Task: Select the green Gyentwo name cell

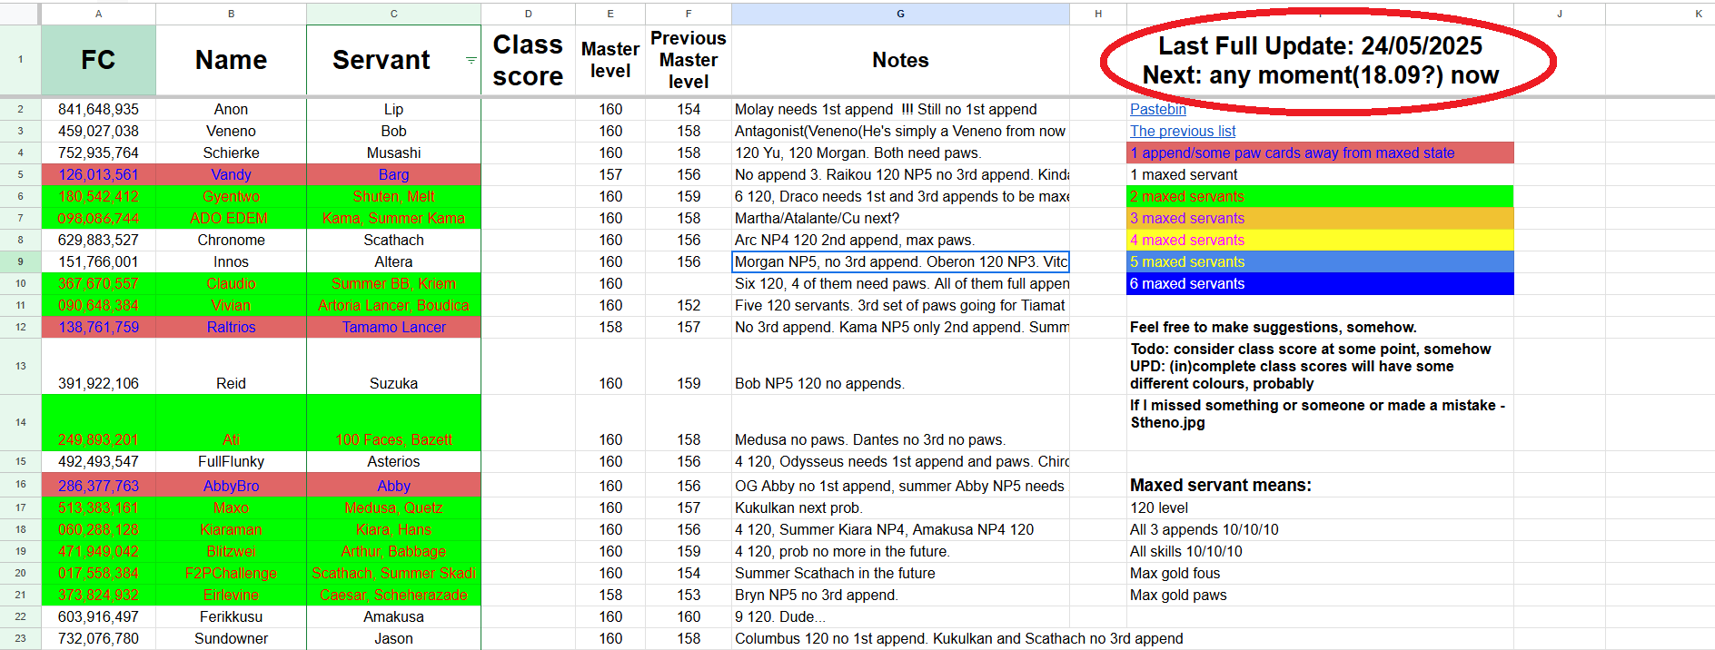Action: (231, 196)
